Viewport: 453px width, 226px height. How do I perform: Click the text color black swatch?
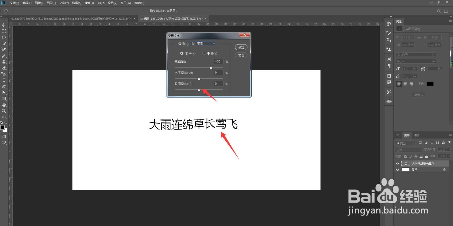click(x=430, y=84)
